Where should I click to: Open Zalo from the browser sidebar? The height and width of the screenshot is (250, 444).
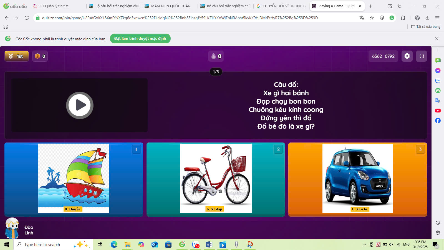(x=438, y=81)
